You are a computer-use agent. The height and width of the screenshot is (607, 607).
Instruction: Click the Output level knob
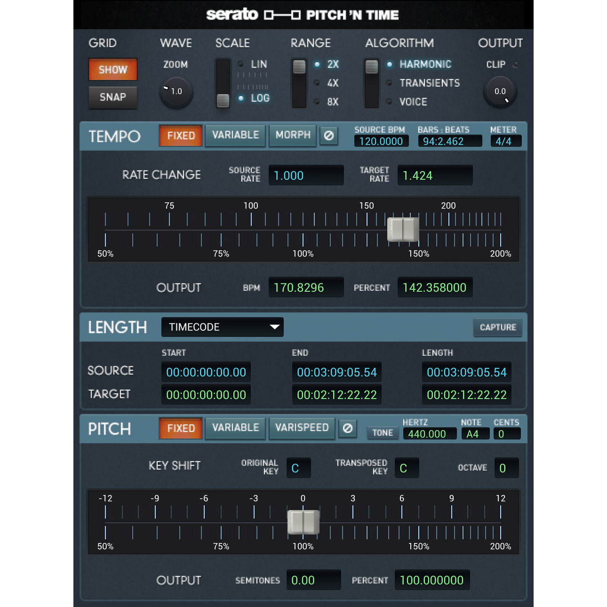(x=500, y=92)
